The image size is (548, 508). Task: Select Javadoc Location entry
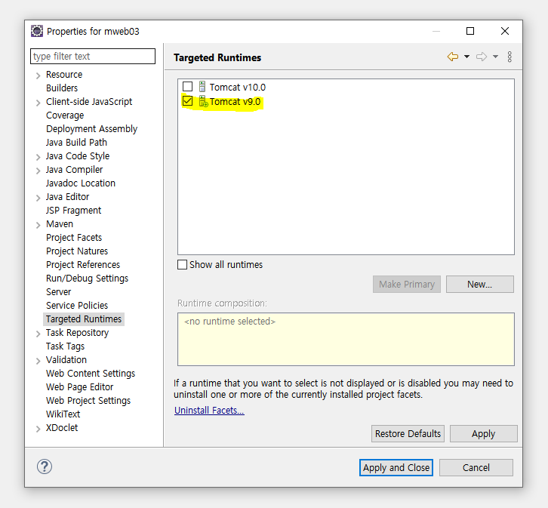click(x=80, y=183)
